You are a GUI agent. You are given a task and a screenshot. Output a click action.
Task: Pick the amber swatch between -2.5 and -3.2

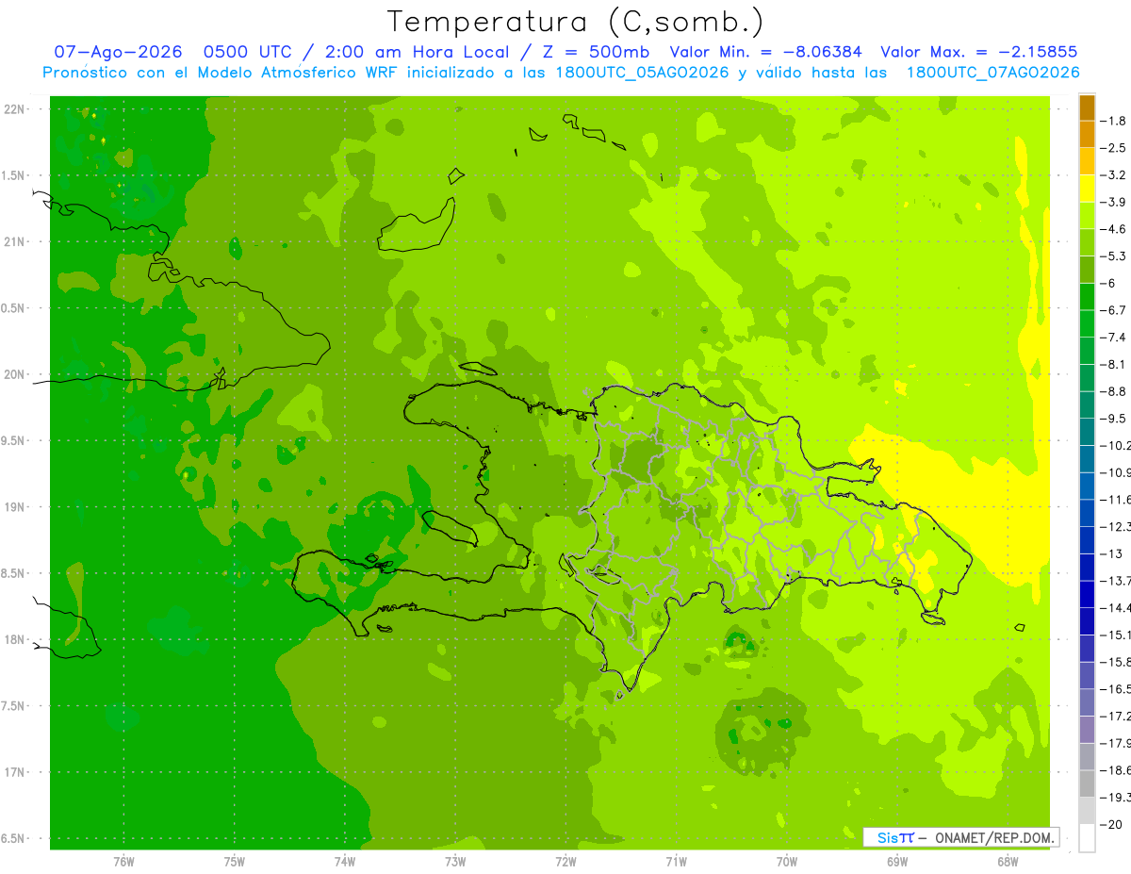coord(1087,161)
